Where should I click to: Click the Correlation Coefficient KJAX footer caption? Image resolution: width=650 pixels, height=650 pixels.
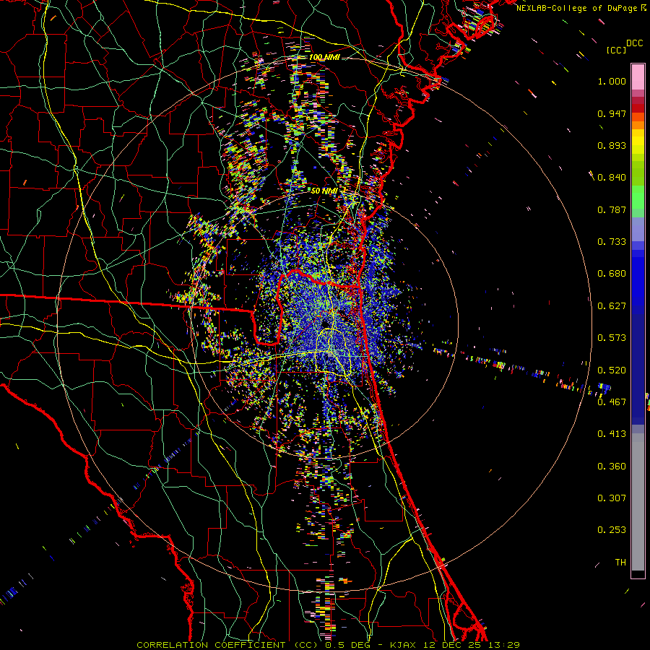coord(329,645)
